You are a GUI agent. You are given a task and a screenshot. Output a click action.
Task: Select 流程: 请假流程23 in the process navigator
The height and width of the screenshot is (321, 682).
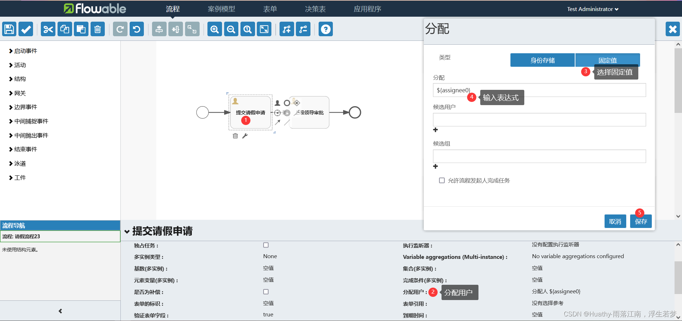pos(60,236)
